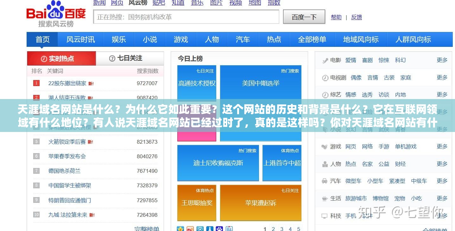Focus the Baidu search input field
Viewport: 455px width, 231px height.
(186, 17)
